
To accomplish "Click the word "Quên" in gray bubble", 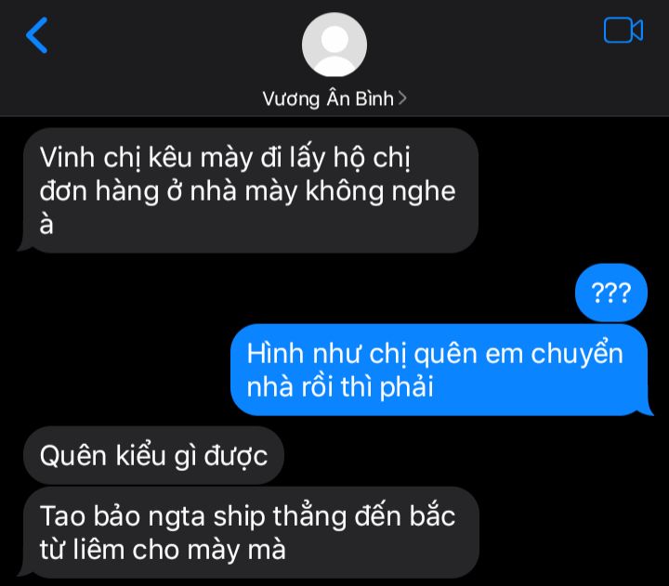I will (x=73, y=456).
